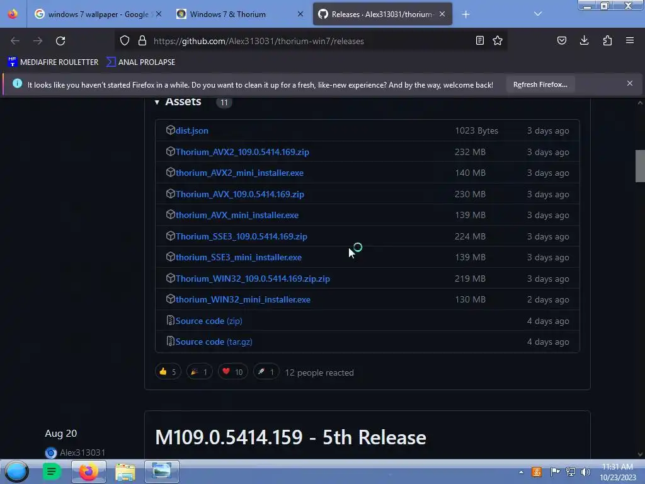Download thorium_AVX2_mini_installer.exe

click(x=239, y=173)
